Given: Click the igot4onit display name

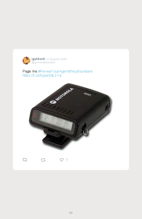Looking at the screenshot, I should (38, 59).
